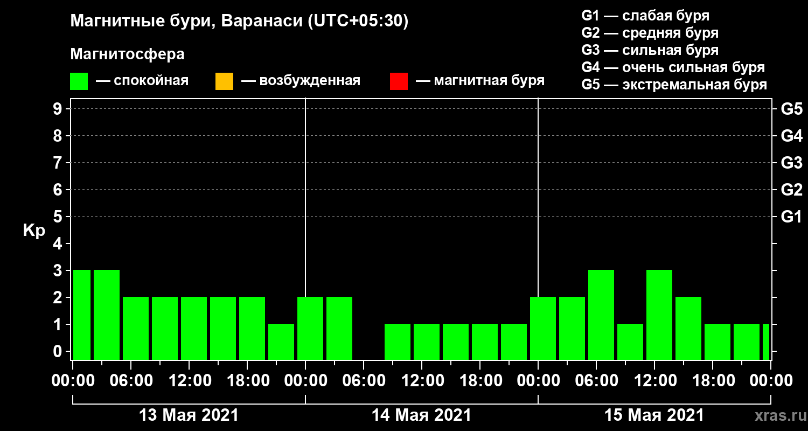The width and height of the screenshot is (808, 431).
Task: Click the '— спокойная' legend label
Action: coord(142,81)
